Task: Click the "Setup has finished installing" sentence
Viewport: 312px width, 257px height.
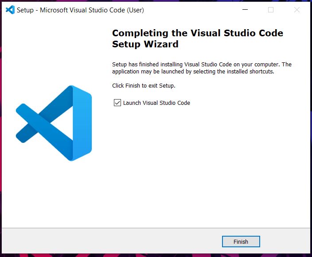Action: (x=202, y=65)
